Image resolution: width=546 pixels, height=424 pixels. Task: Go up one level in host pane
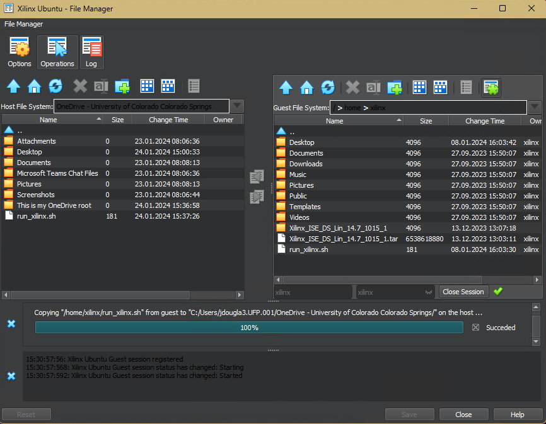tap(14, 86)
